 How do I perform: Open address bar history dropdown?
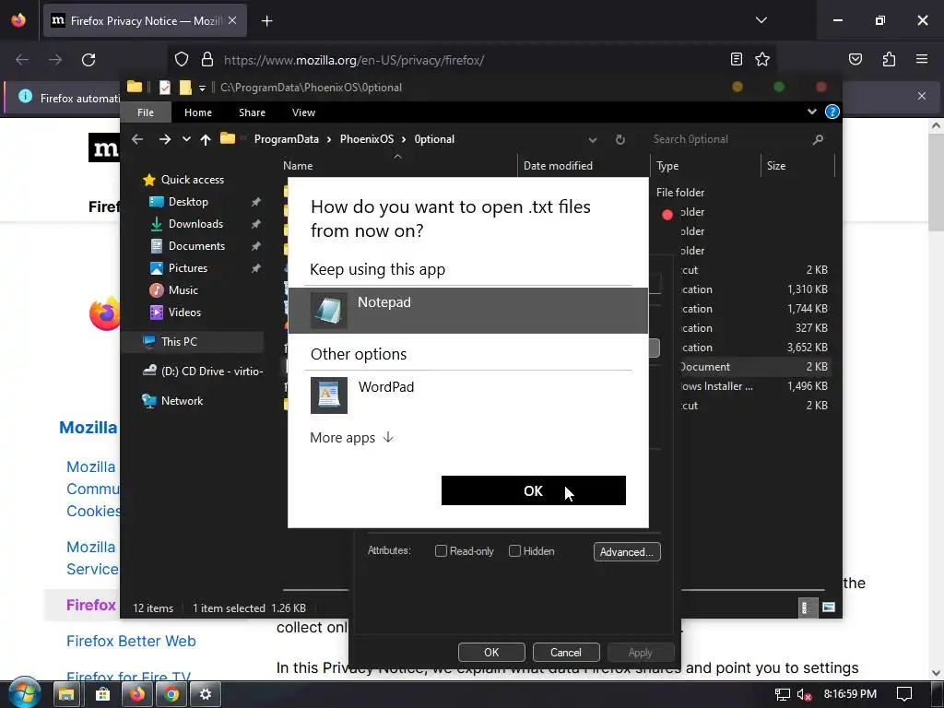pos(593,140)
